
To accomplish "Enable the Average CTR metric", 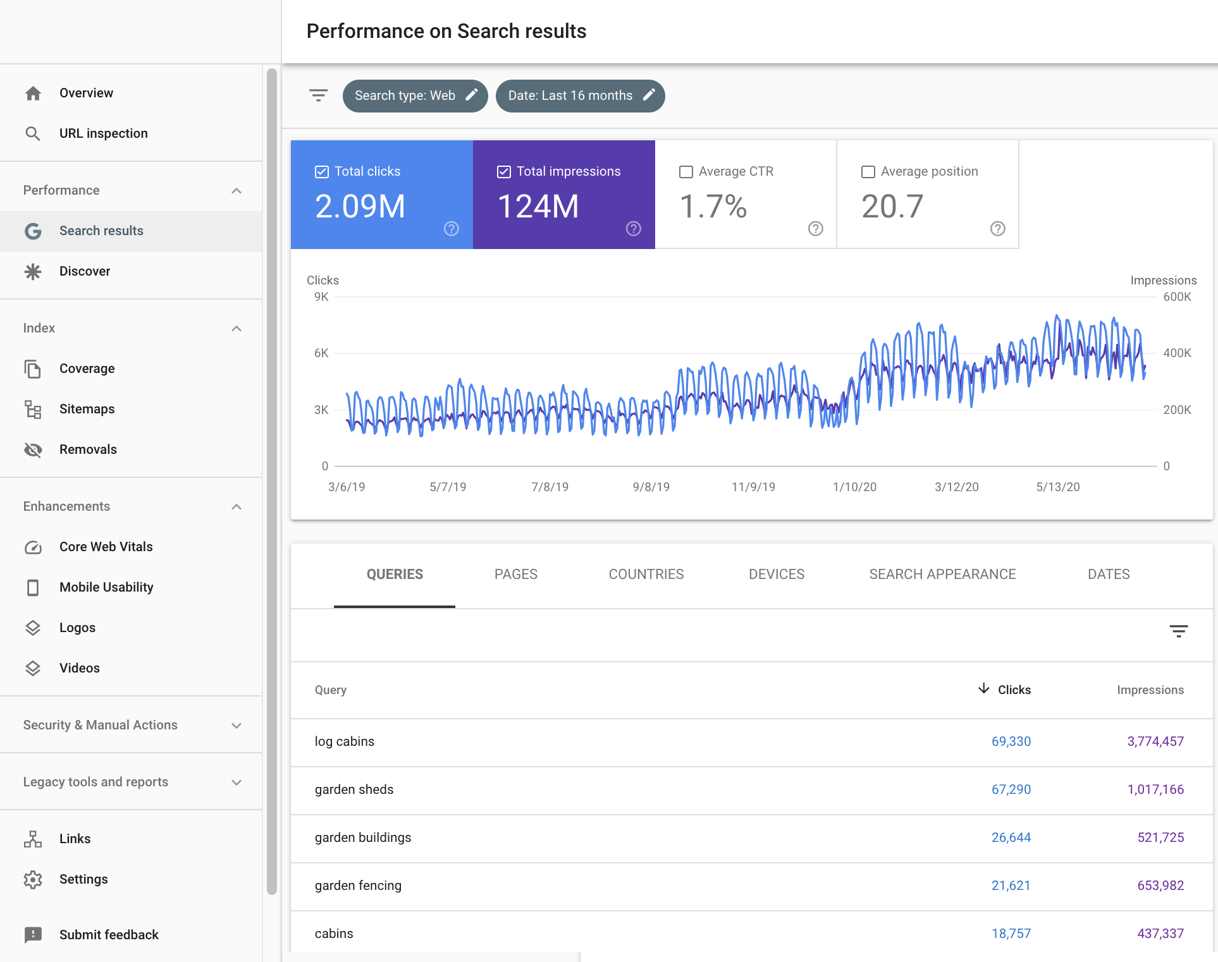I will (686, 171).
